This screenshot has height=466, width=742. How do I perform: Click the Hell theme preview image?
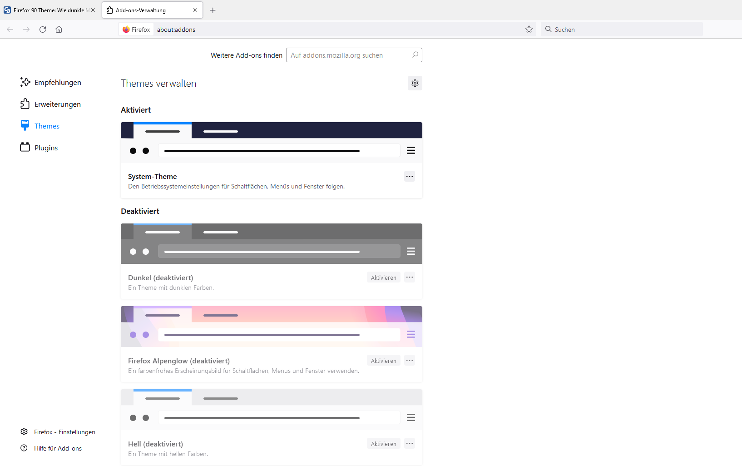click(x=272, y=410)
